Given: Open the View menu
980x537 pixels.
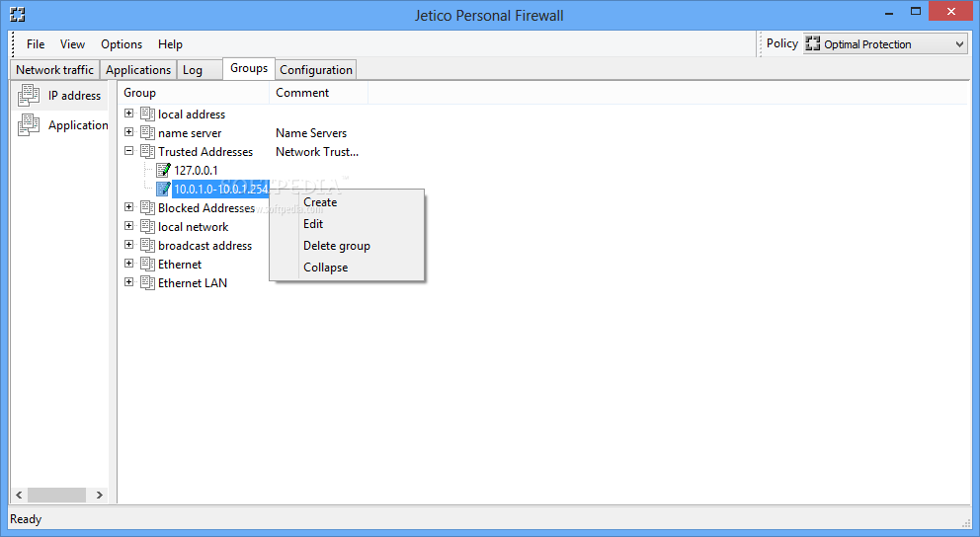Looking at the screenshot, I should click(72, 44).
